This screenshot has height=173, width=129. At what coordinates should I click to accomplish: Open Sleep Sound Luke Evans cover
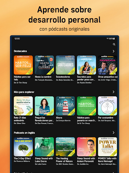tap(44, 147)
